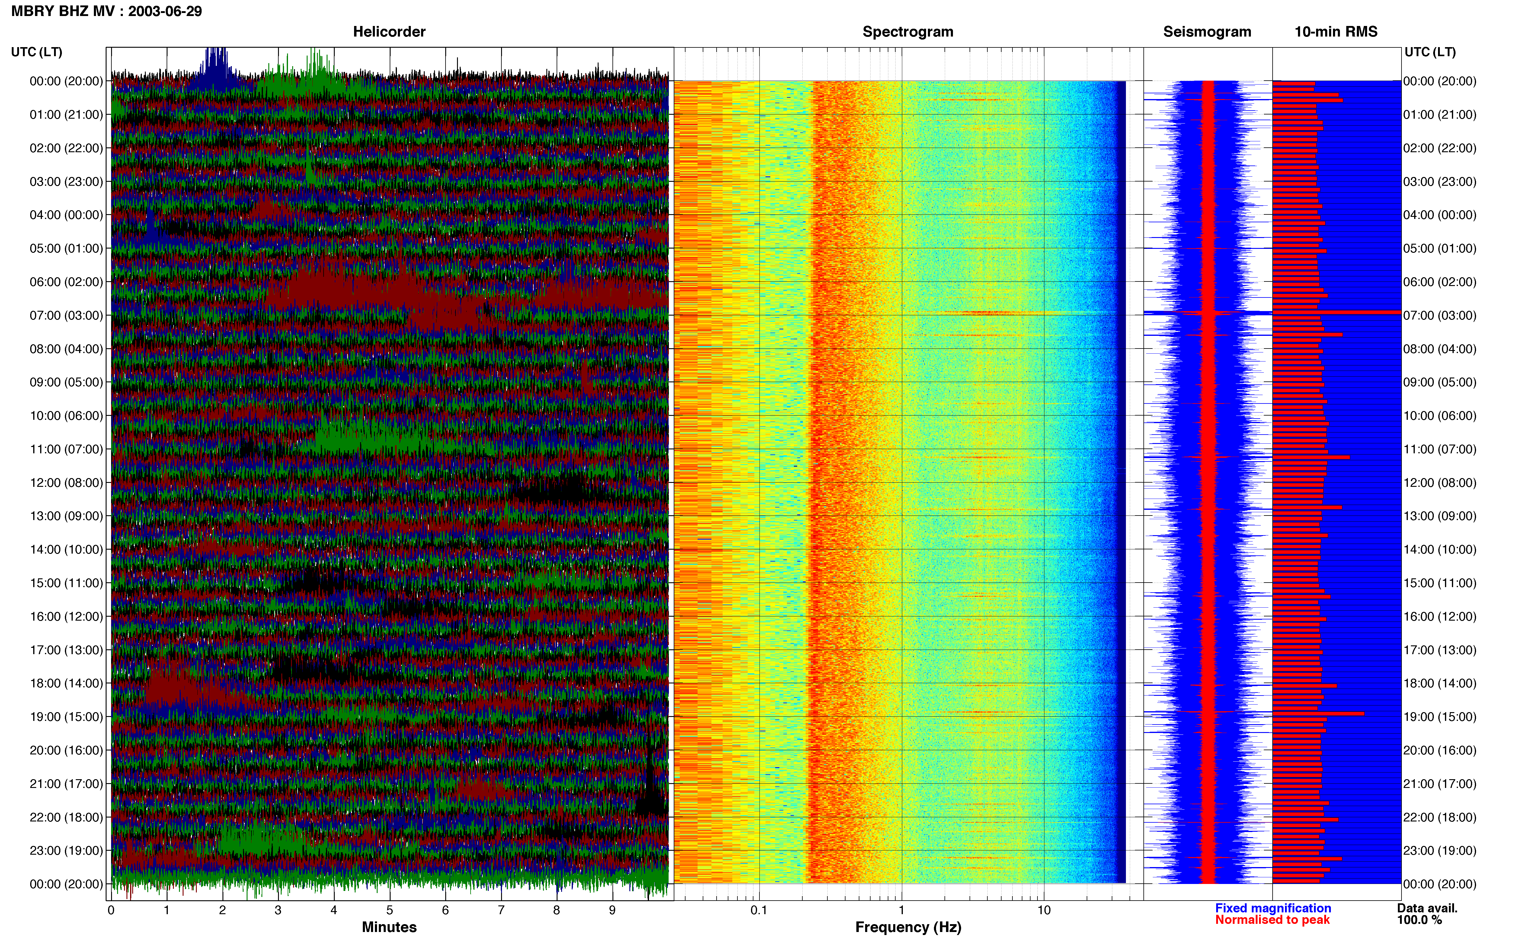Click left time label '02:00 (22:00)'
Viewport: 1515px width, 948px height.
tap(66, 148)
